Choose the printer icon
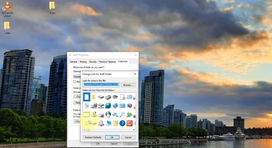The image size is (272, 148). (115, 97)
